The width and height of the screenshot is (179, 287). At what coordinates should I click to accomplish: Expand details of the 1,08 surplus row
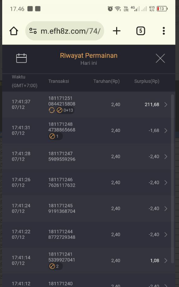pyautogui.click(x=165, y=260)
